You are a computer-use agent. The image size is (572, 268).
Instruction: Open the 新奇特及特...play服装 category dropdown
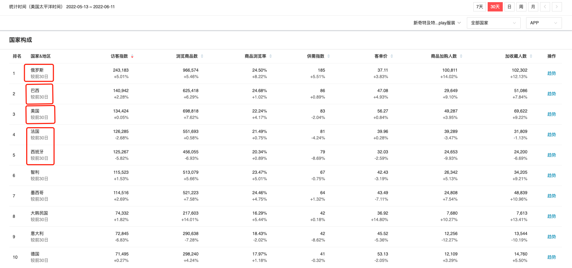point(437,23)
